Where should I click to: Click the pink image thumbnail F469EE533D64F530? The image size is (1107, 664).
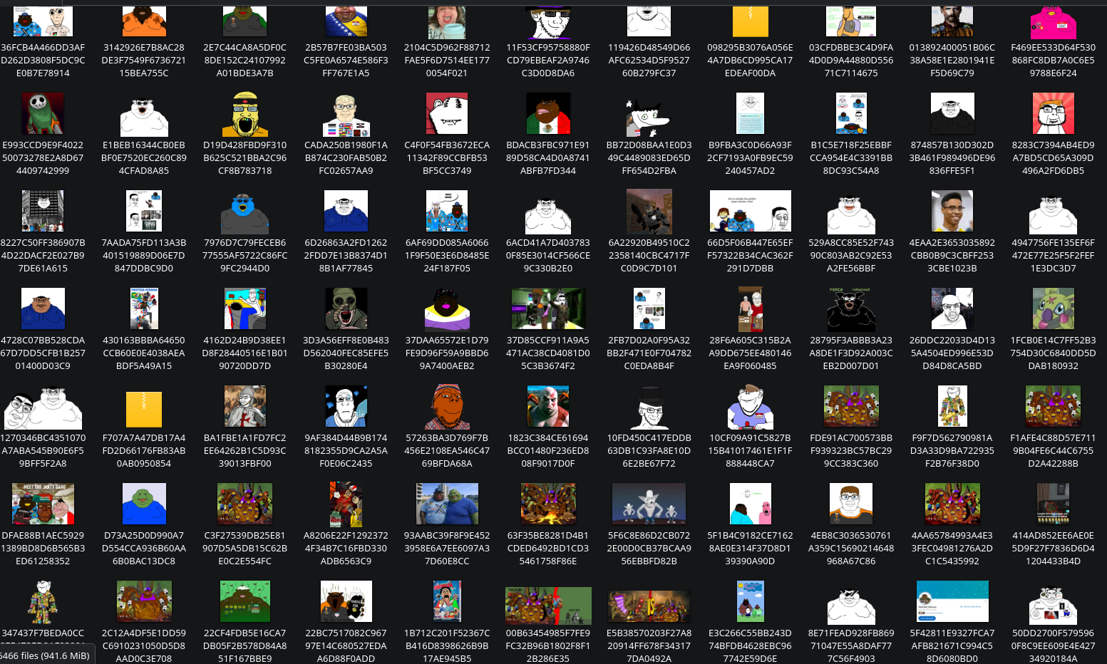[x=1053, y=21]
